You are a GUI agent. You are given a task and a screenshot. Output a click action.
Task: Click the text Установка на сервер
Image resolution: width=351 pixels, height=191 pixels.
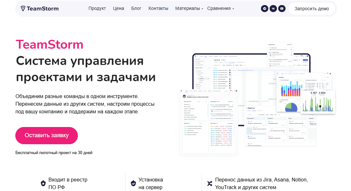(151, 183)
